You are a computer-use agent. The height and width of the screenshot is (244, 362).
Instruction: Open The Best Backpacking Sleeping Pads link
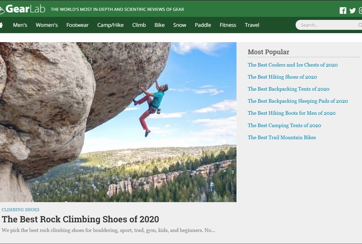point(298,101)
